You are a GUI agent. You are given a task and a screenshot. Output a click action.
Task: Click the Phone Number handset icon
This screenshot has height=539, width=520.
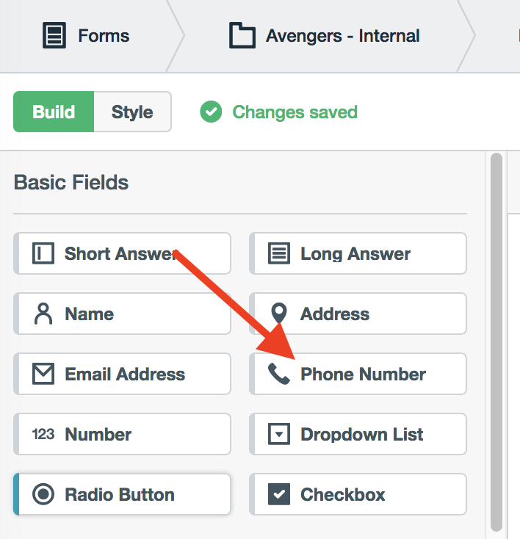(x=279, y=375)
